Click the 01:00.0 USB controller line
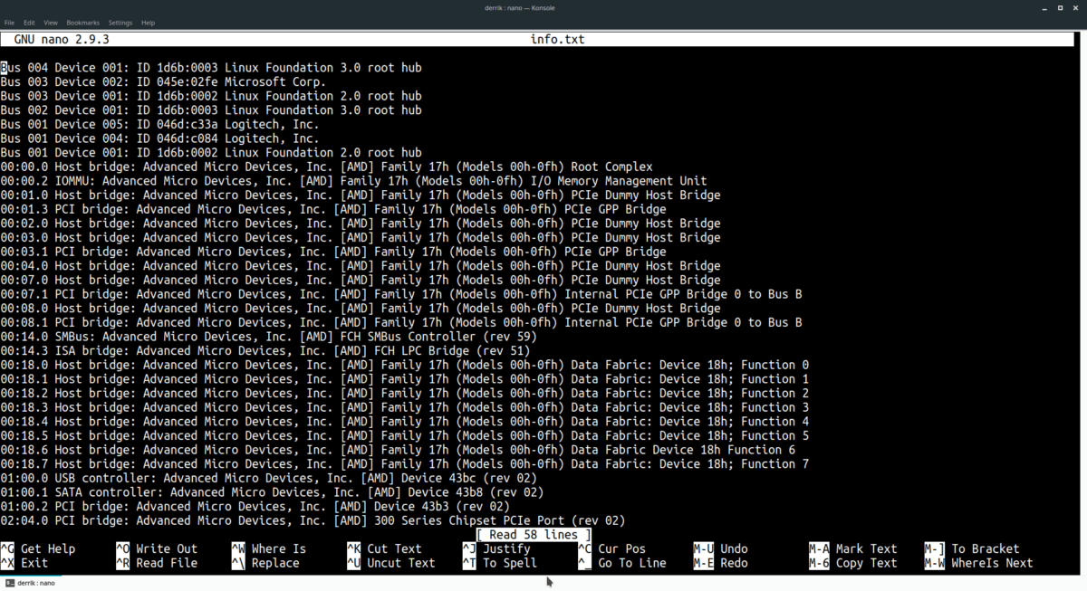Screen dimensions: 1087x591 pyautogui.click(x=269, y=478)
